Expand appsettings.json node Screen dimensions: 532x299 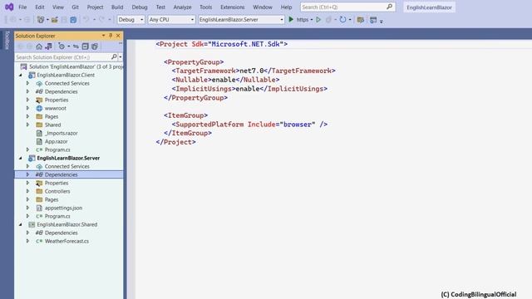point(27,208)
